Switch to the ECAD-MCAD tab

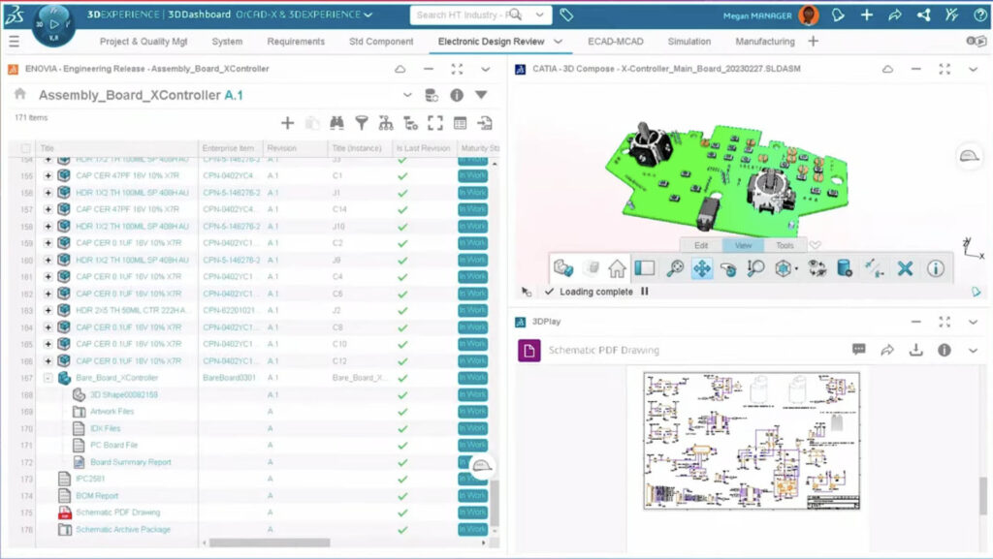[x=614, y=42]
